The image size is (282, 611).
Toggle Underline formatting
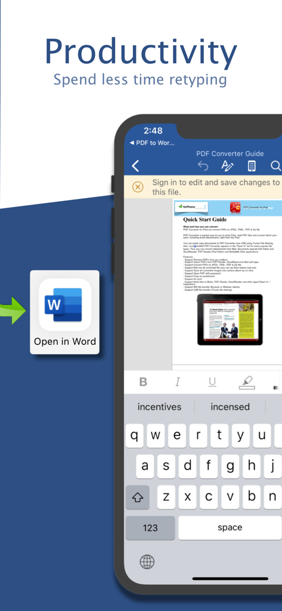click(212, 382)
